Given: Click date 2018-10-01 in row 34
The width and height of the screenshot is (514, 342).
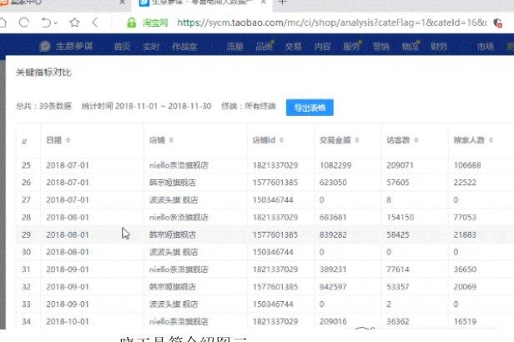Looking at the screenshot, I should coord(68,321).
